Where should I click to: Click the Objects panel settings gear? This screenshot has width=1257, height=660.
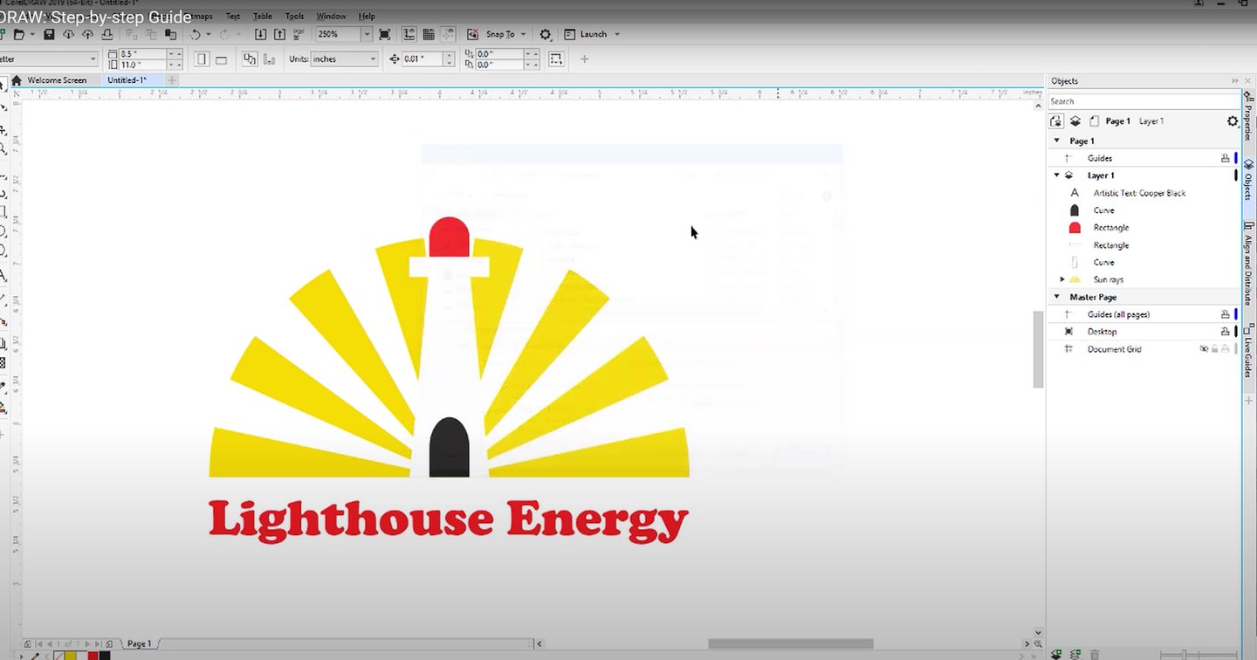[x=1233, y=121]
